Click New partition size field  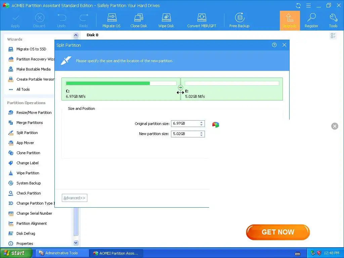[188, 134]
